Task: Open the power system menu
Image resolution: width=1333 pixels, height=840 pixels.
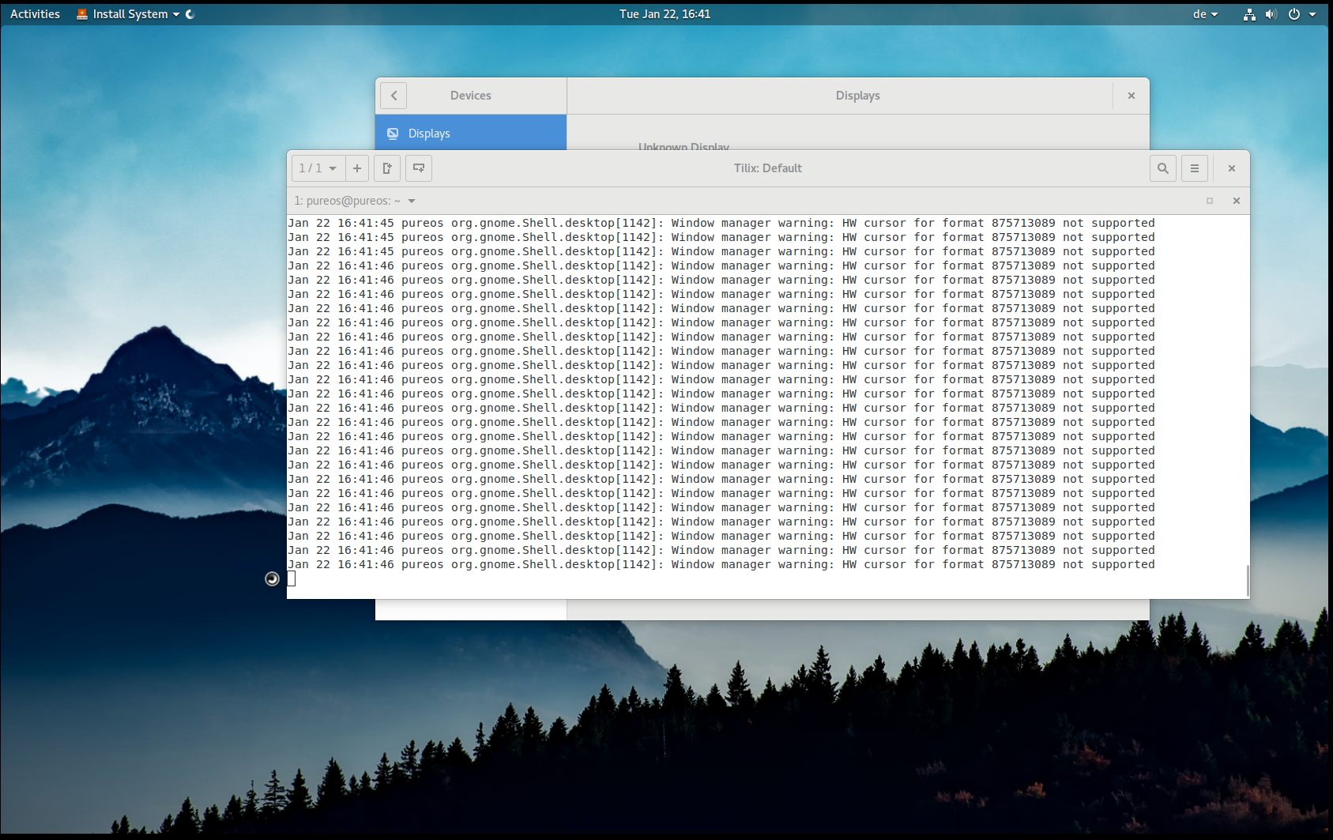Action: (1294, 14)
